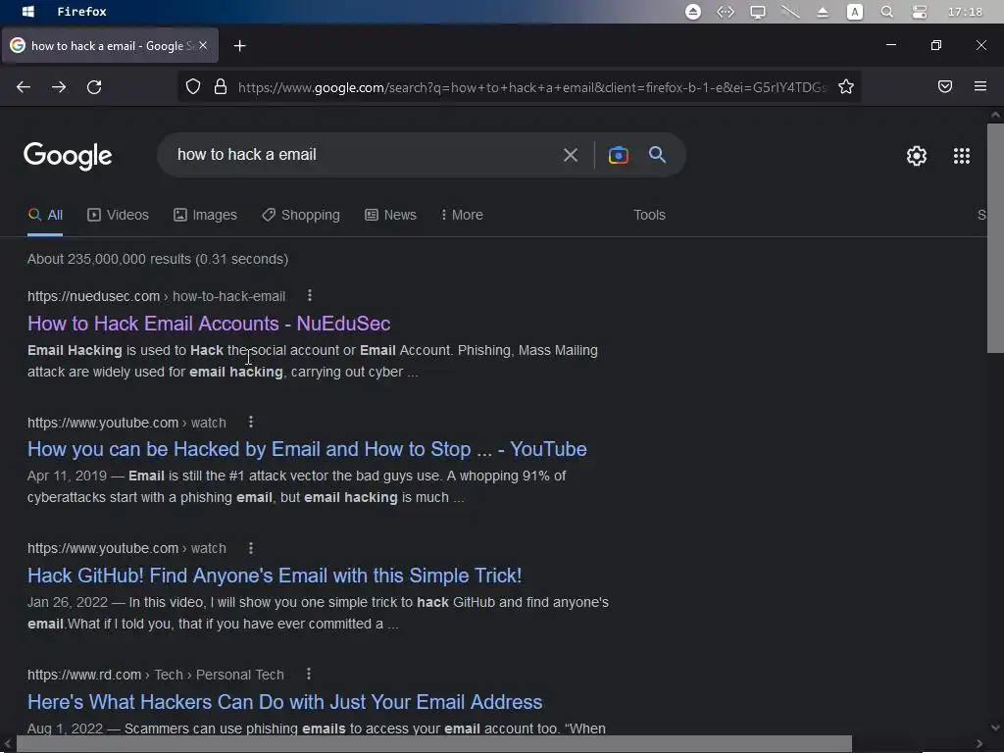This screenshot has height=753, width=1004.
Task: Click the vertical scrollbar thumb
Action: [x=995, y=238]
